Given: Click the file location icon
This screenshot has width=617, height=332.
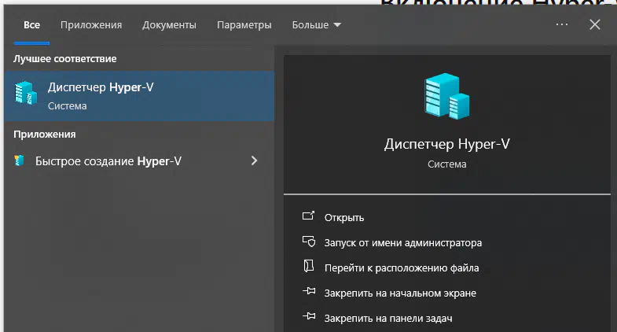Looking at the screenshot, I should click(x=308, y=266).
